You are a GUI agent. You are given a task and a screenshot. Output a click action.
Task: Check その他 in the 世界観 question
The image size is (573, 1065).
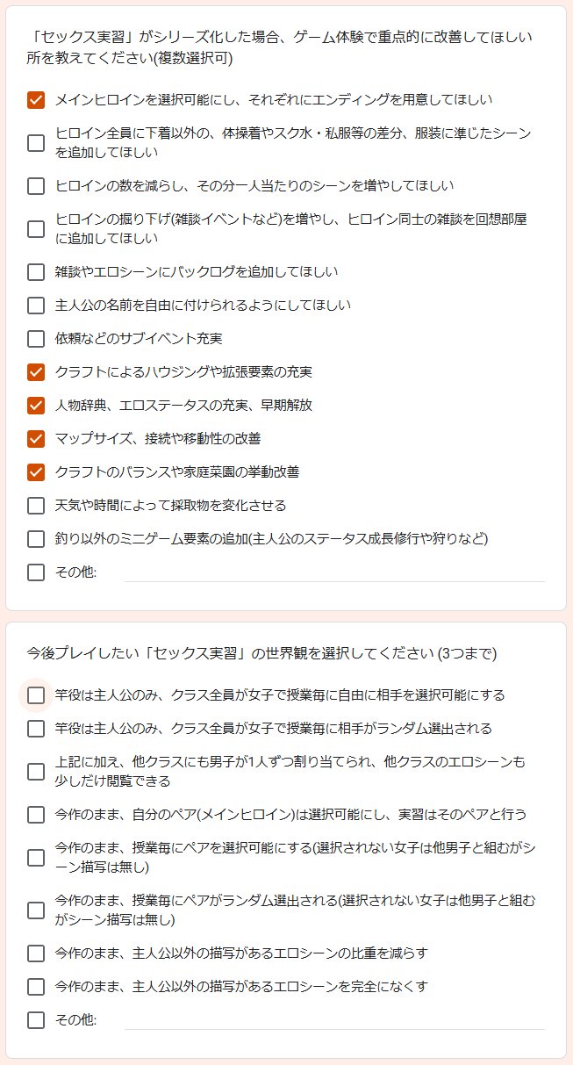point(36,1020)
